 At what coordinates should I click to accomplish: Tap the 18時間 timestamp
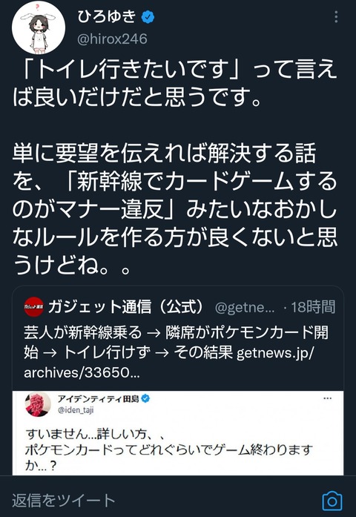coord(313,307)
